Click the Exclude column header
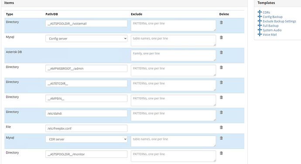Viewport: 301px width, 164px height. click(137, 14)
